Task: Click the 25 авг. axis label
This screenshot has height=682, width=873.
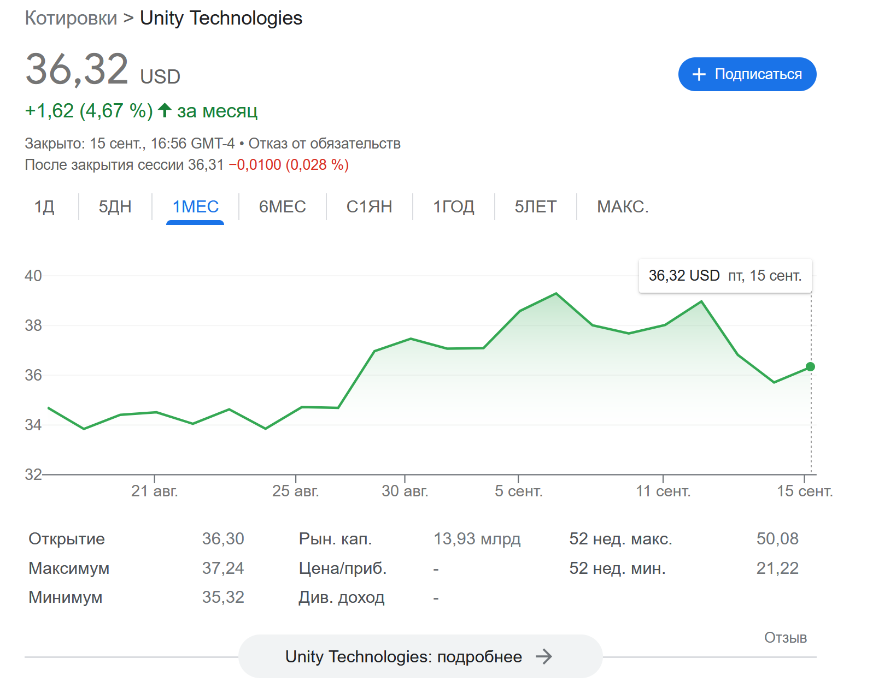Action: point(296,491)
